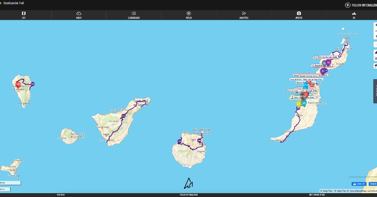
Task: Click the 200 km waypoint on Fuerteventura
Action: click(298, 108)
